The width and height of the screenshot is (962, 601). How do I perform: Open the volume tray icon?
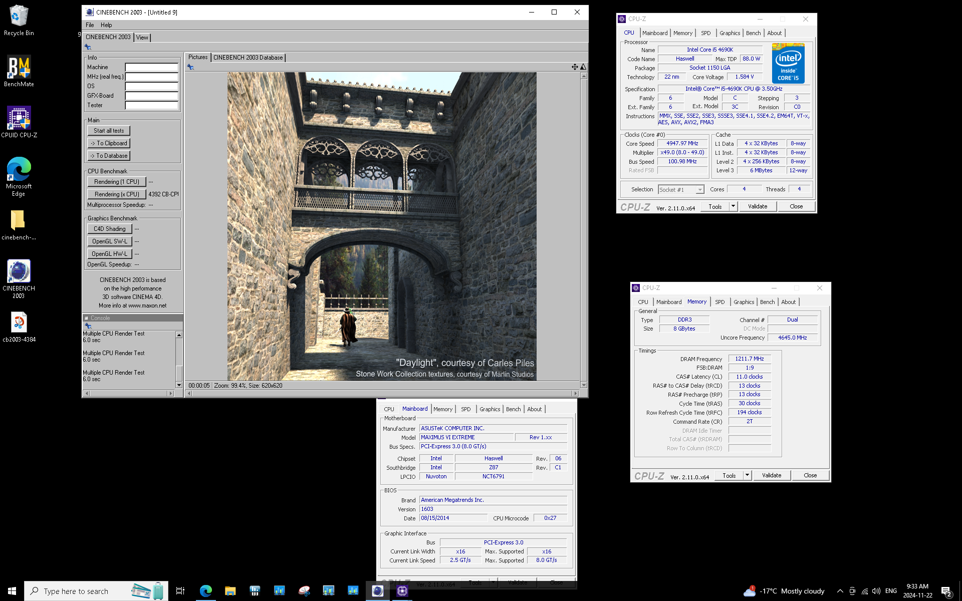[x=876, y=591]
